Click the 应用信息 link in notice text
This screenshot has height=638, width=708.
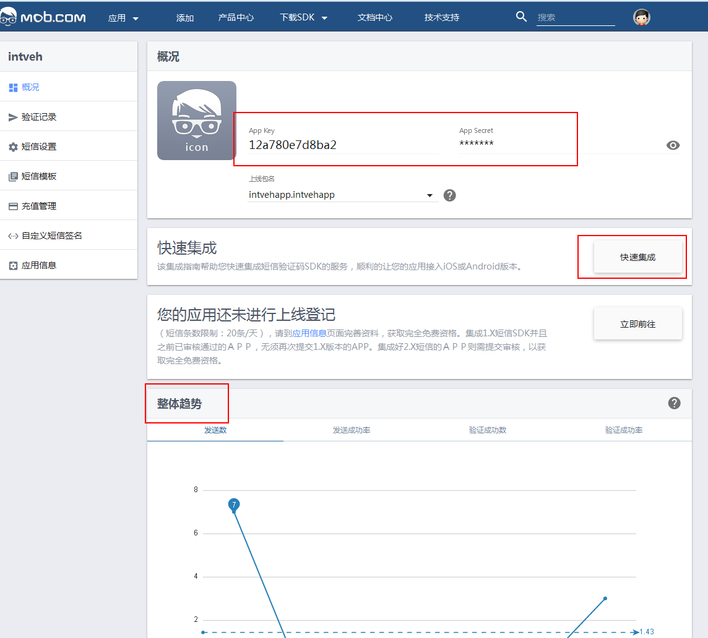pos(309,333)
